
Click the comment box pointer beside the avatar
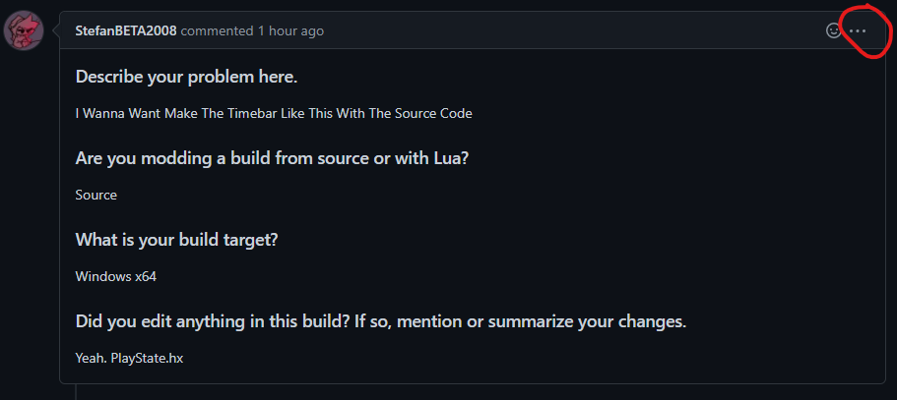[x=56, y=30]
